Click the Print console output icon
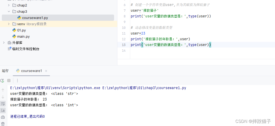This screenshot has width=275, height=126. [x=3, y=117]
